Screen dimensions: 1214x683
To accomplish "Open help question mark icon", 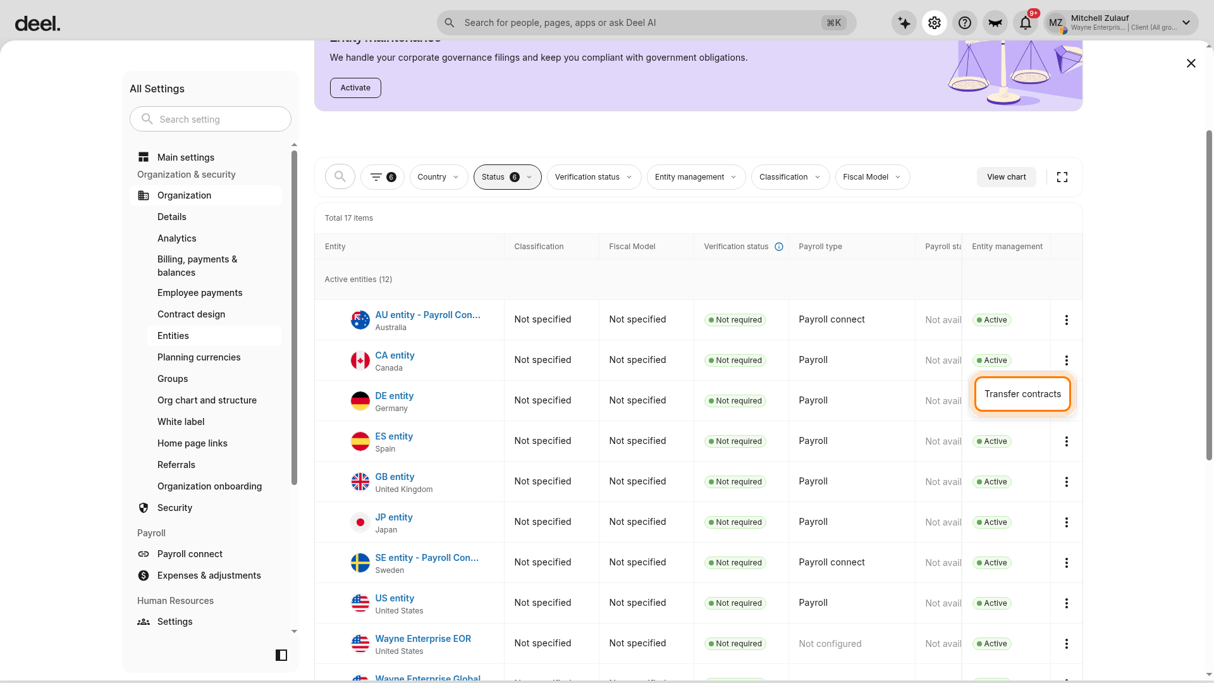I will tap(965, 23).
